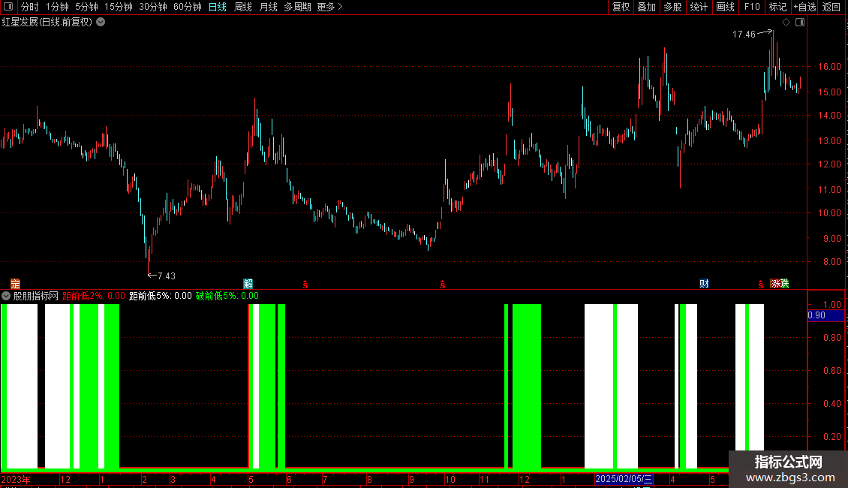Click the panel layout icon at top-left
This screenshot has height=488, width=848.
tap(8, 7)
